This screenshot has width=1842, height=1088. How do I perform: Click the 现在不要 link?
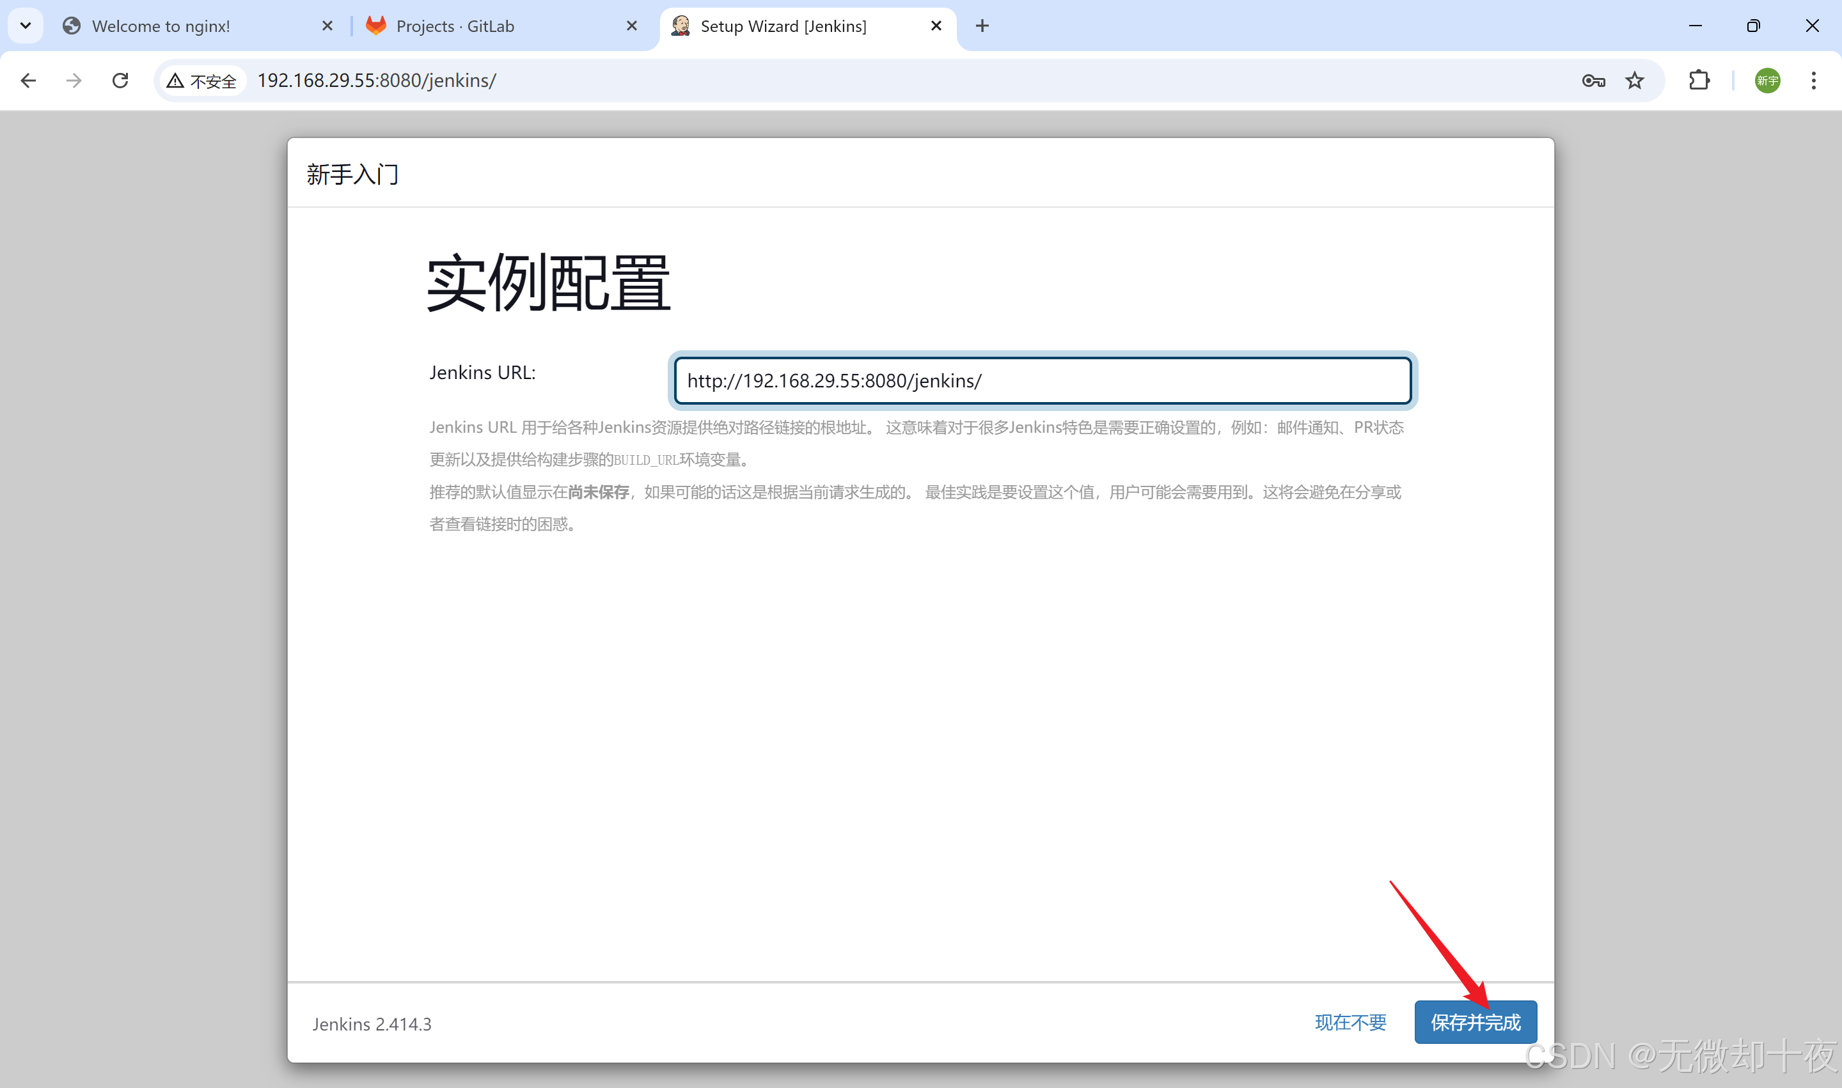(1351, 1022)
